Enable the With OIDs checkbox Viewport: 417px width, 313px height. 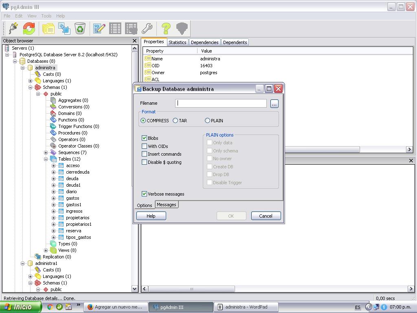coord(145,146)
